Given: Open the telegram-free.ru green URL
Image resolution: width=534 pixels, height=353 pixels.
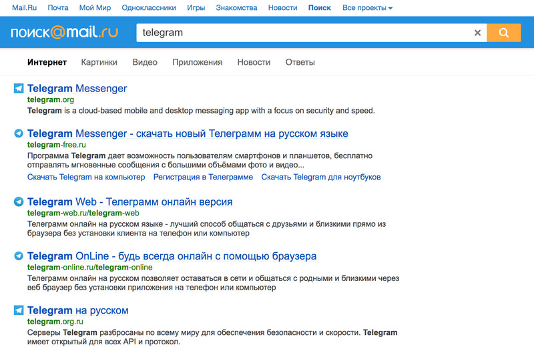Looking at the screenshot, I should [x=57, y=145].
